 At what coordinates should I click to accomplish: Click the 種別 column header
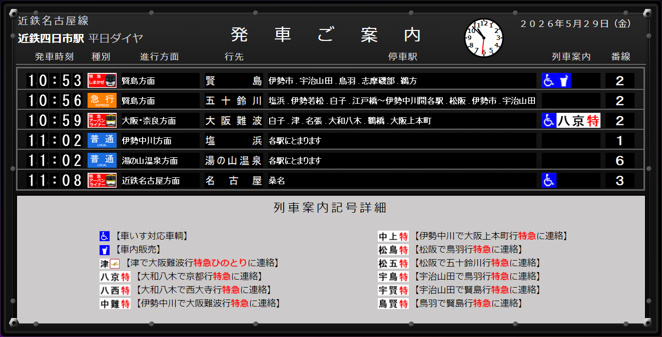[101, 57]
